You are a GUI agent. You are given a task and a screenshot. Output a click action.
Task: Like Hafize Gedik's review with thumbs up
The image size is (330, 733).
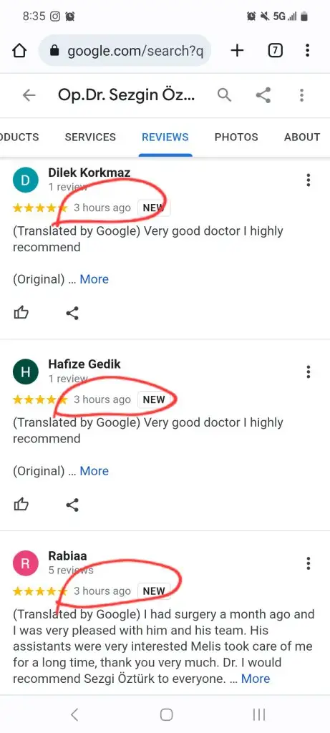(21, 505)
